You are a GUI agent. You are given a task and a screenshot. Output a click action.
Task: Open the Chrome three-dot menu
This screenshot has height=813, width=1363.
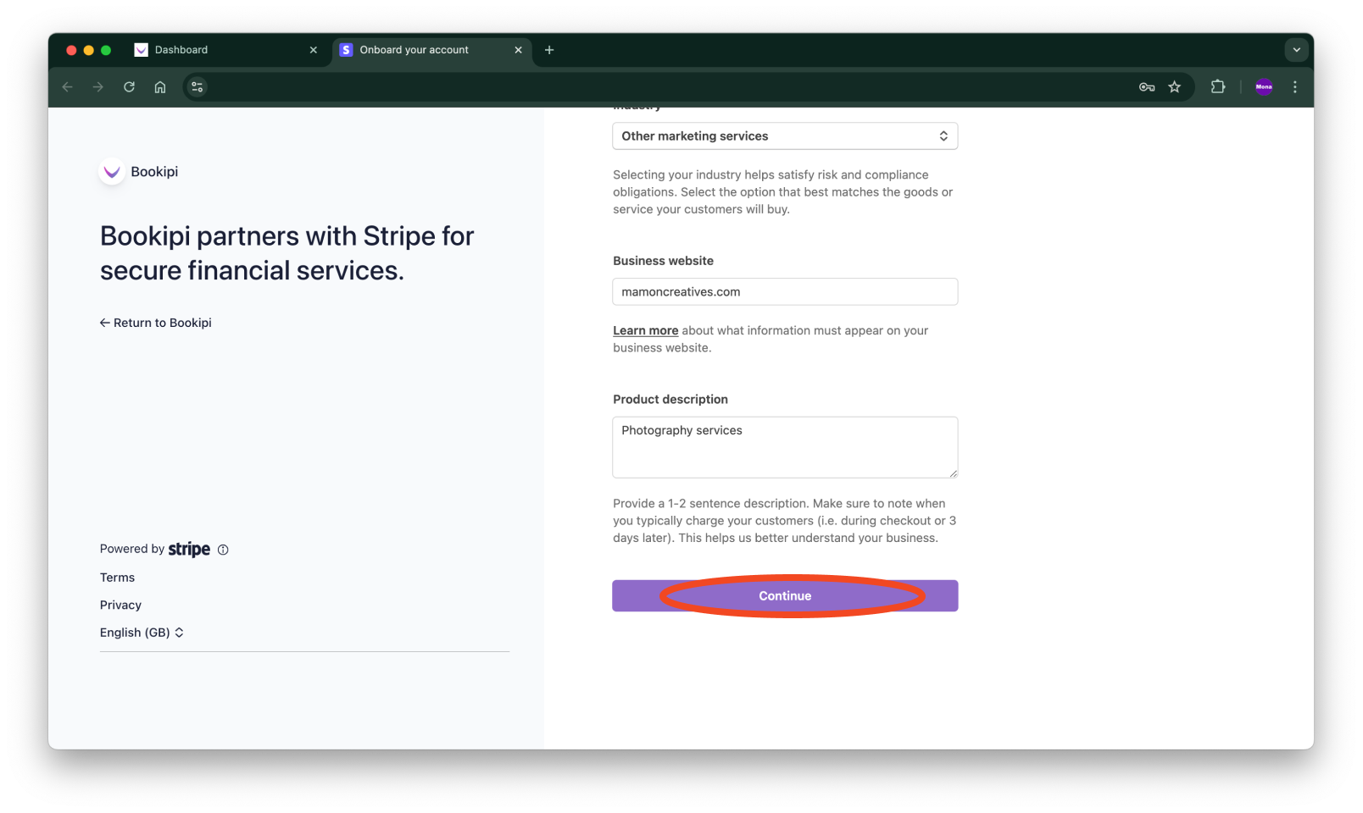click(x=1294, y=86)
